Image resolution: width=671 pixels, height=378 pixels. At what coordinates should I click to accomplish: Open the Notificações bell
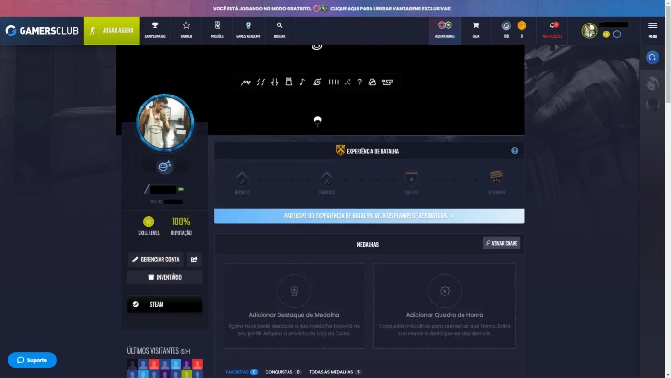coord(552,31)
